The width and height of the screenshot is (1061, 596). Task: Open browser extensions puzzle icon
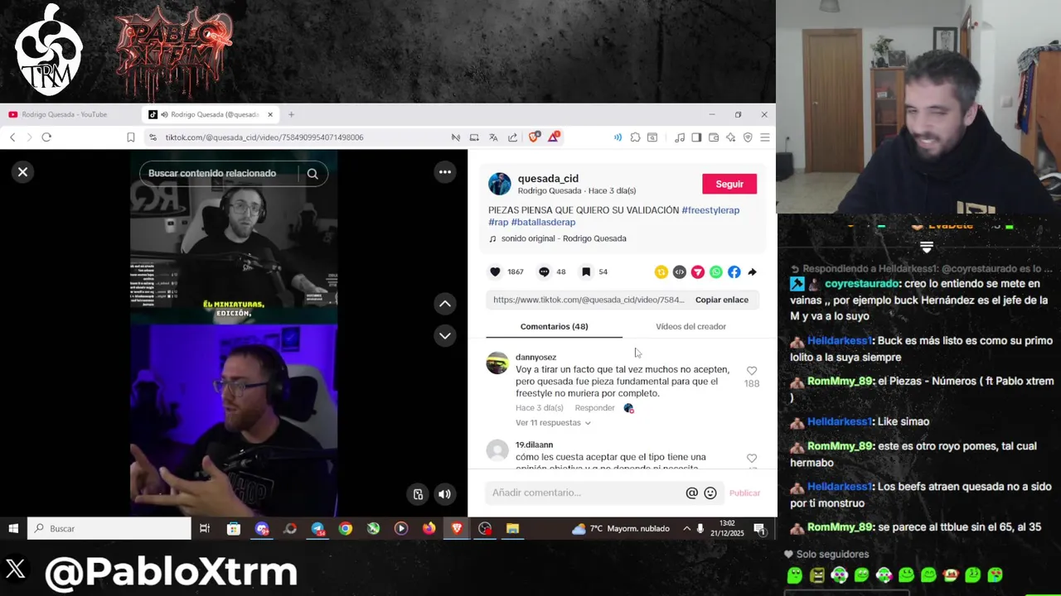tap(635, 137)
